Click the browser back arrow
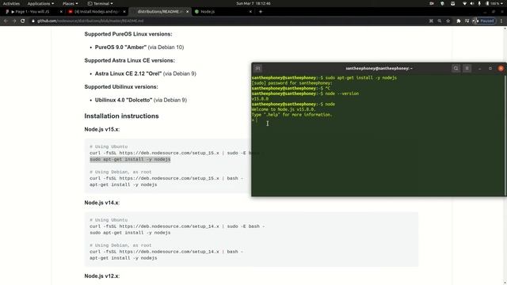The image size is (507, 285). click(x=6, y=21)
